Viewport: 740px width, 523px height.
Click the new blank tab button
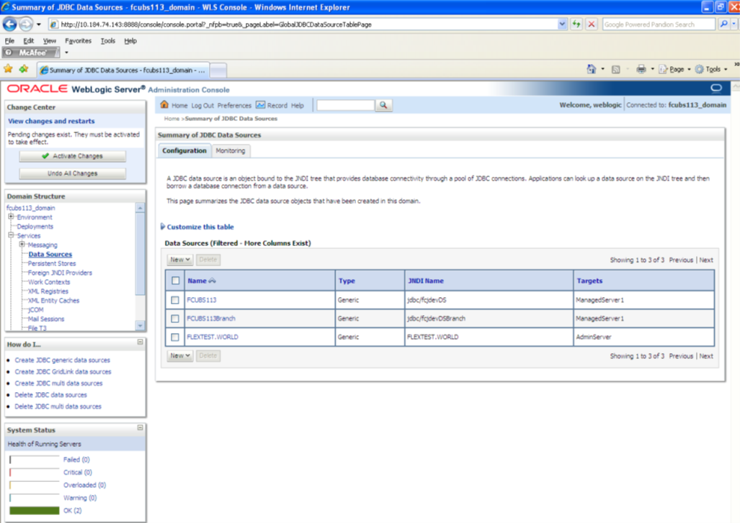218,71
